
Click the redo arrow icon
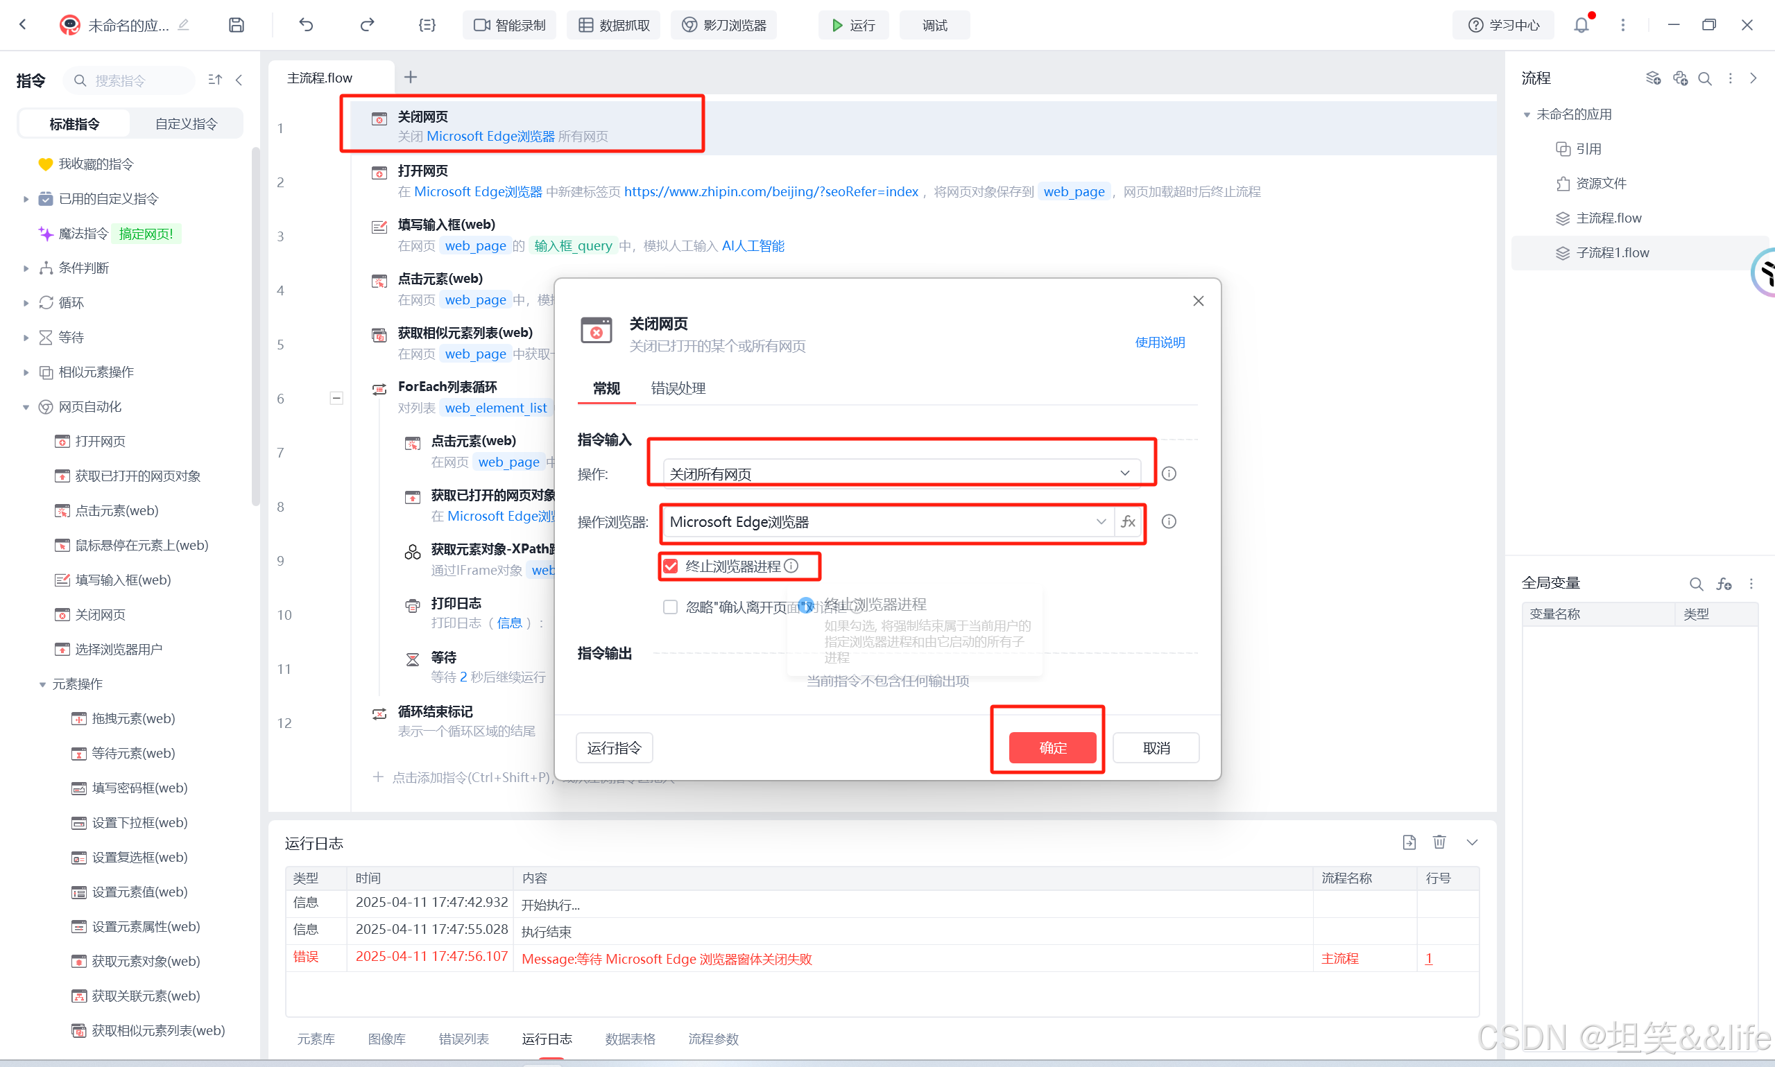pos(367,25)
